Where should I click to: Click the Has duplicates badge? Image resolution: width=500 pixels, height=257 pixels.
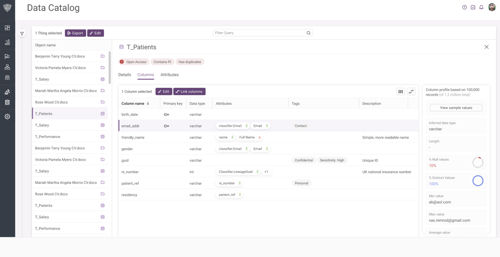[190, 62]
